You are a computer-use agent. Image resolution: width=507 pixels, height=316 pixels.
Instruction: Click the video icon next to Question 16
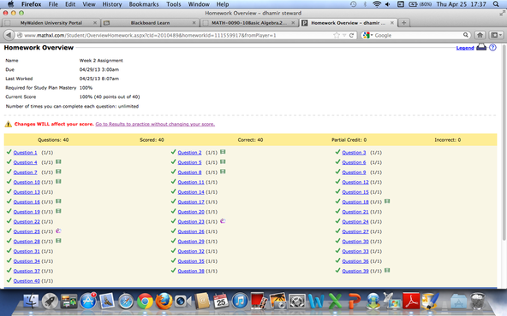[58, 202]
